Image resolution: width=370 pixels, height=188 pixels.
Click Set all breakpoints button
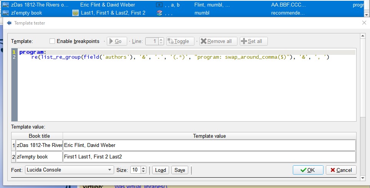(254, 41)
